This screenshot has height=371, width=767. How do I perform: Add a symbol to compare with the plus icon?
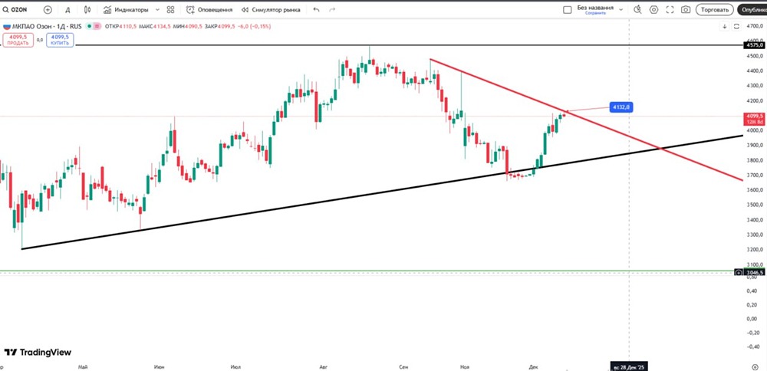(48, 9)
